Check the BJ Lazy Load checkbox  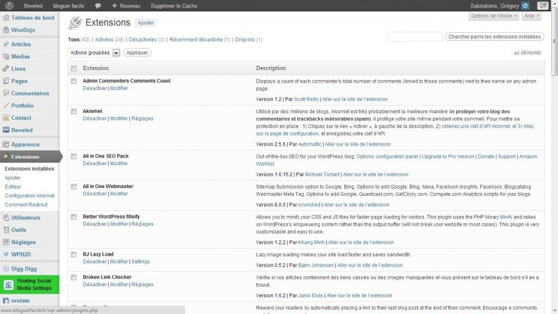click(74, 255)
